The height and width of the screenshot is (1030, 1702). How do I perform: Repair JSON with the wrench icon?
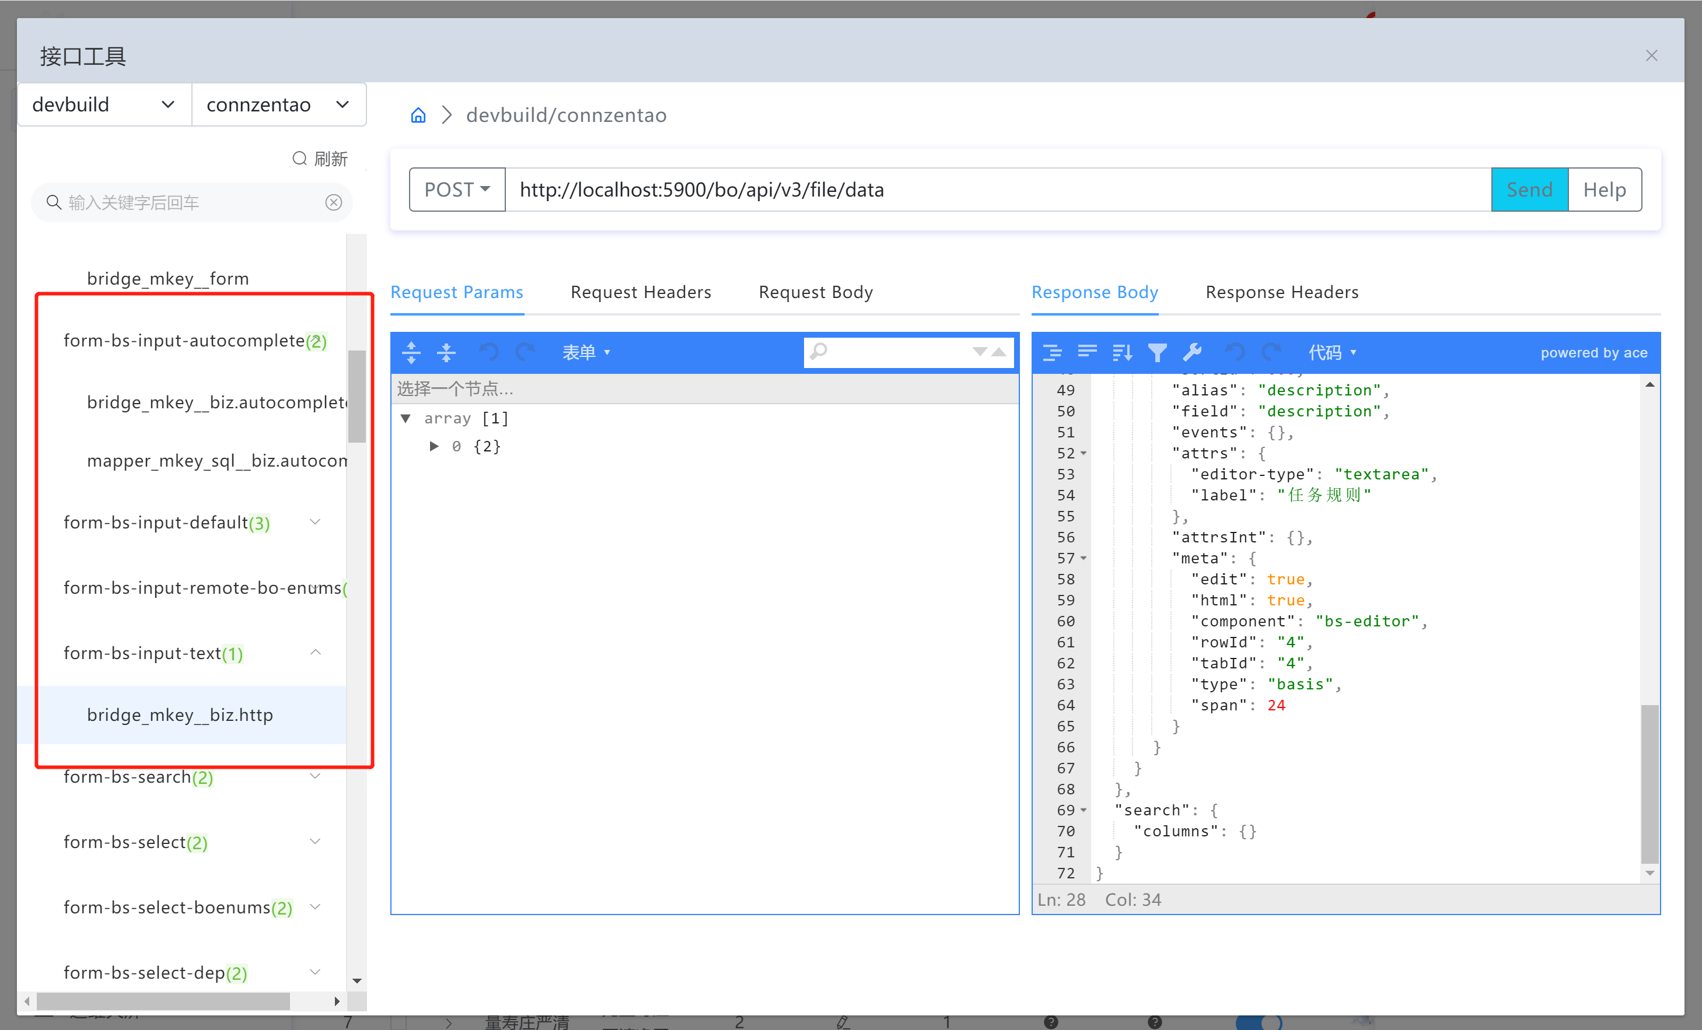[x=1193, y=353]
